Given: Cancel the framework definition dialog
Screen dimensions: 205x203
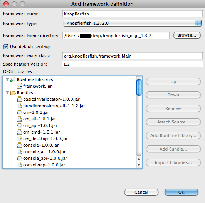Looking at the screenshot, I should point(141,192).
